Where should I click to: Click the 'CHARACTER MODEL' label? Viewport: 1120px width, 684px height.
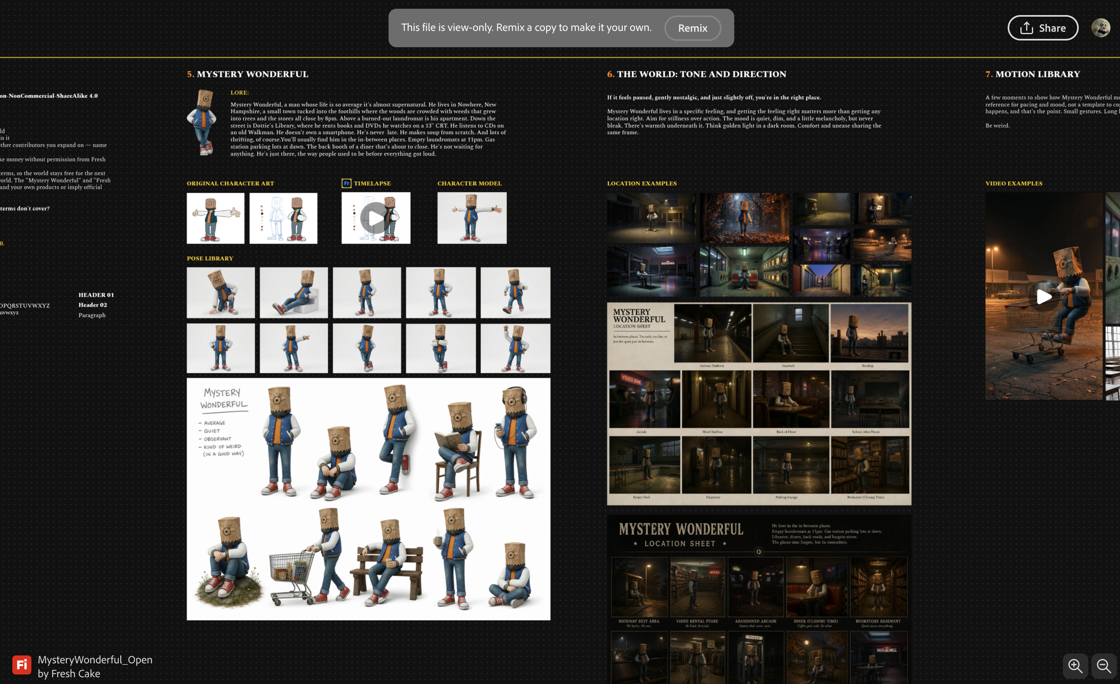click(x=470, y=183)
